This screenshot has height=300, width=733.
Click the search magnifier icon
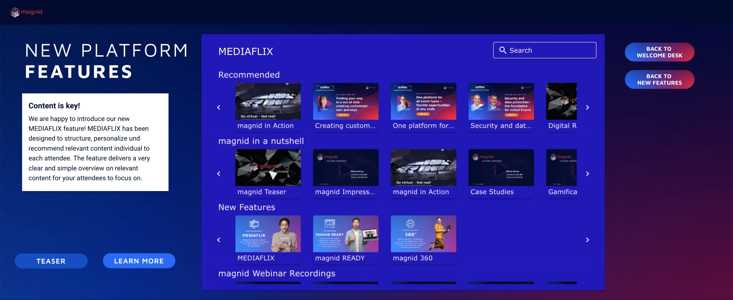coord(503,50)
